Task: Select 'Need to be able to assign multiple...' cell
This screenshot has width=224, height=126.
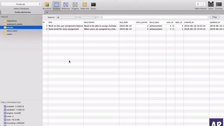Action: 101,26
